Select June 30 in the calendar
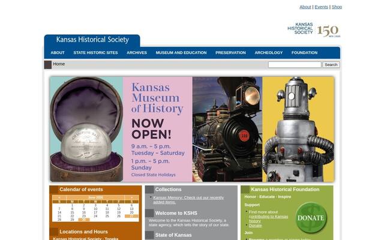Viewport: 384px width, 240px height. pyautogui.click(x=84, y=220)
